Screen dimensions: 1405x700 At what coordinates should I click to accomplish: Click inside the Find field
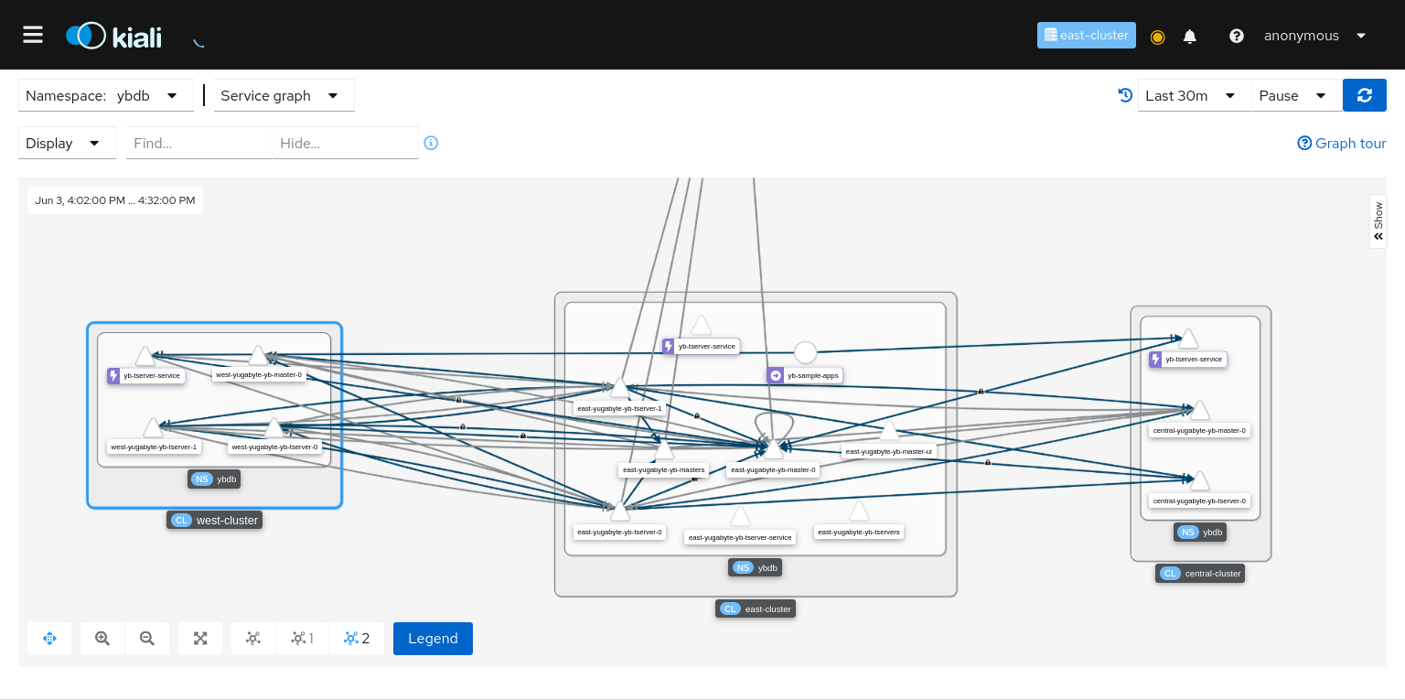click(x=198, y=143)
